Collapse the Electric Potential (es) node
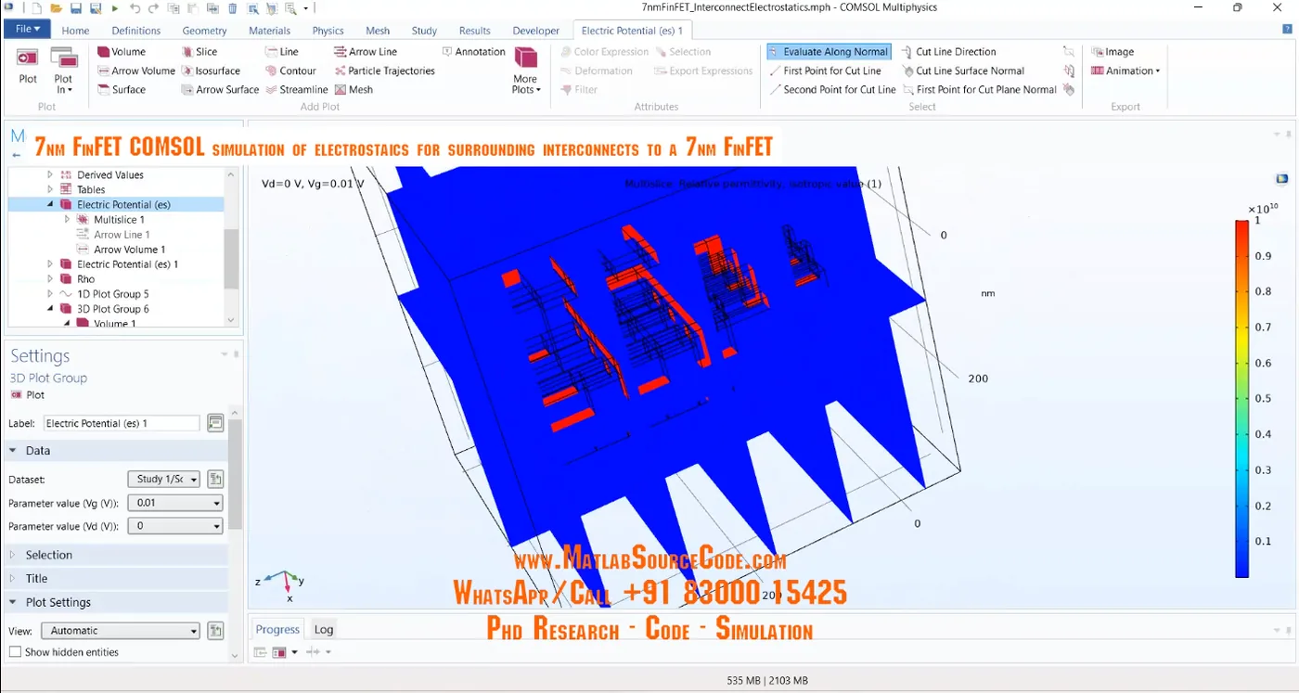The image size is (1299, 693). click(x=51, y=204)
